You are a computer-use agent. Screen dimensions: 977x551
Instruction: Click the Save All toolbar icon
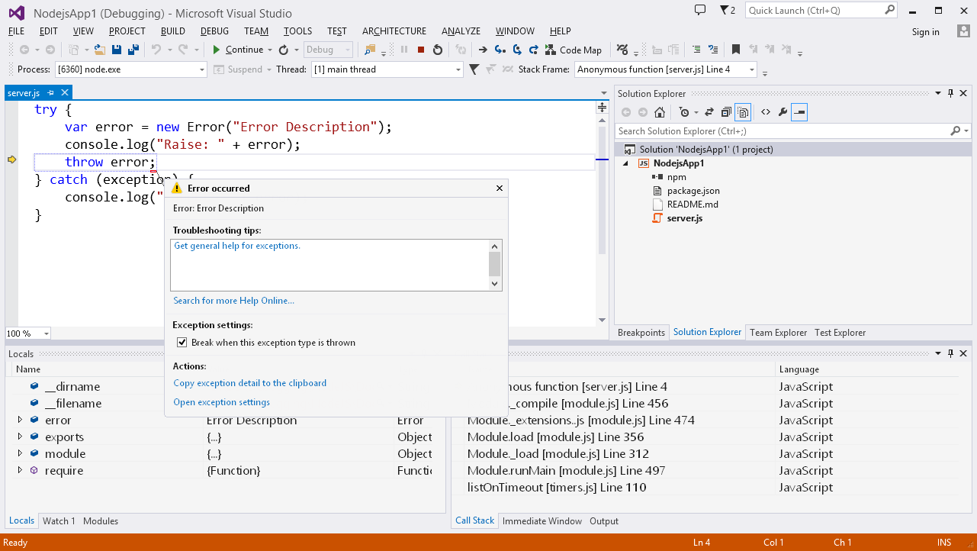click(x=133, y=50)
